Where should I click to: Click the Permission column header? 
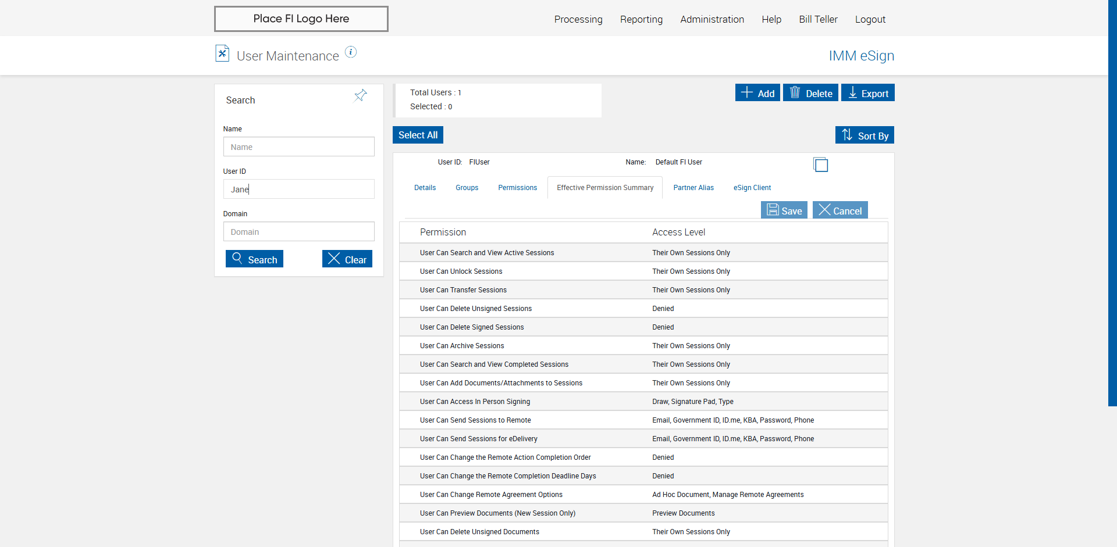coord(443,232)
